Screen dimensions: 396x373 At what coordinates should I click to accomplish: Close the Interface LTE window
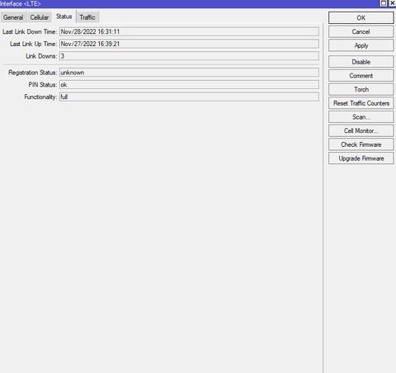point(393,3)
